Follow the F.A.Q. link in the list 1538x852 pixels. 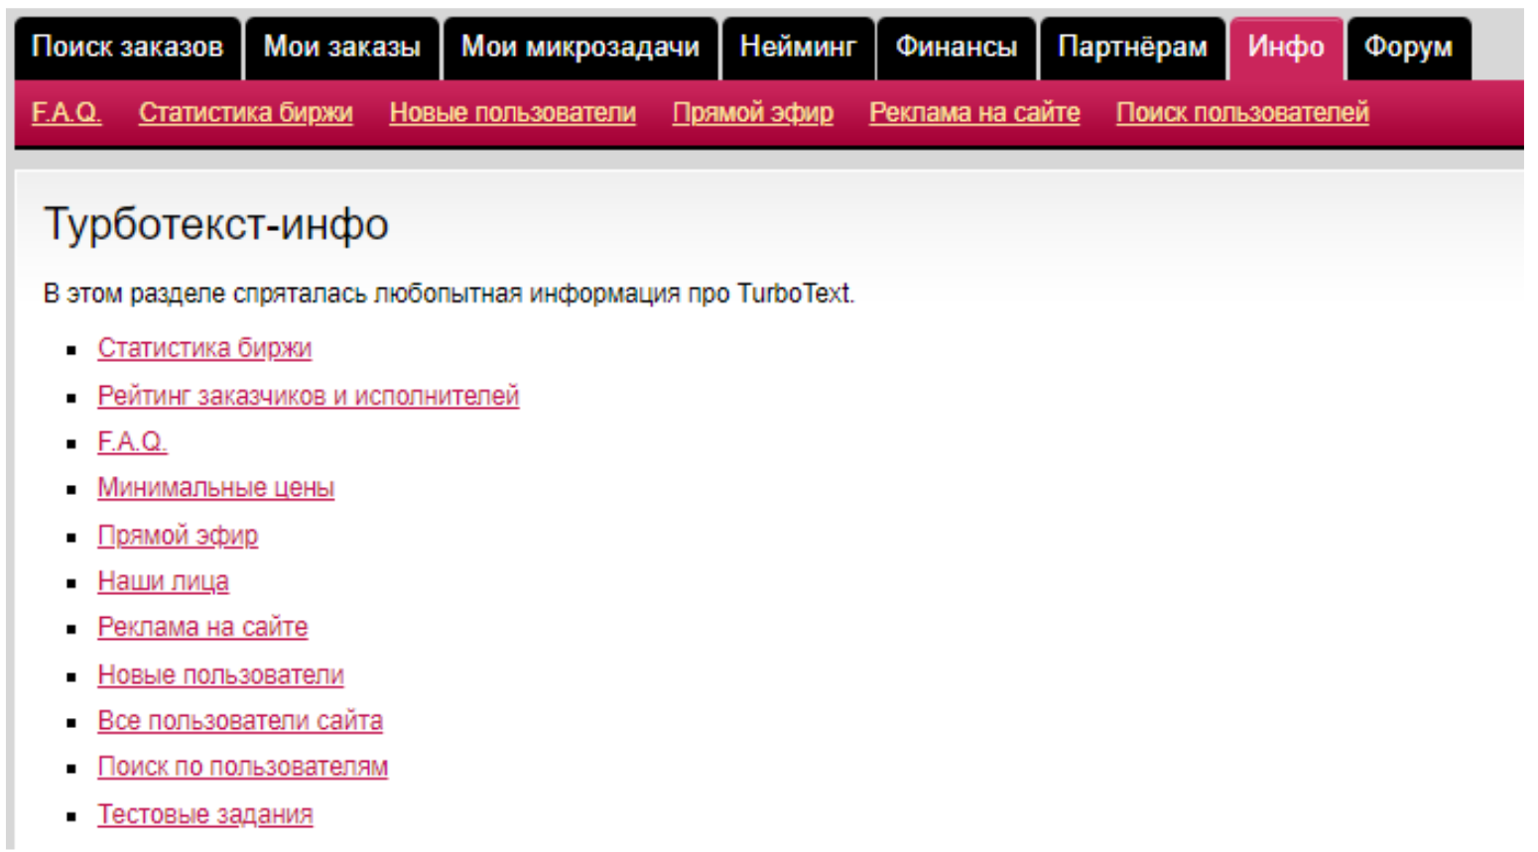pos(132,441)
